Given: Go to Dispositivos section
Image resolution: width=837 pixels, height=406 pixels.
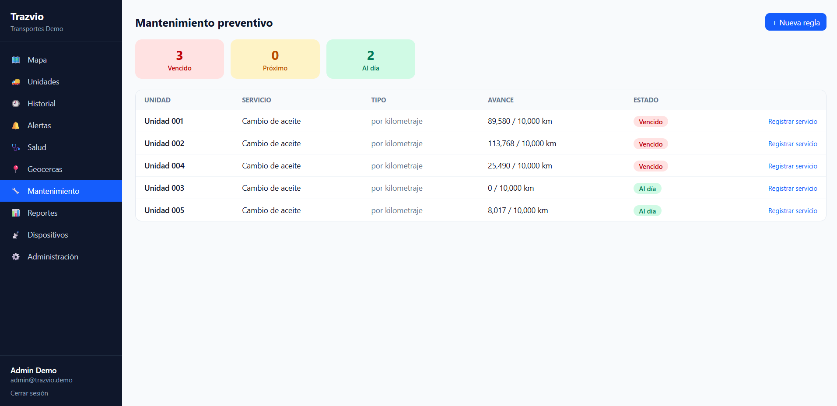Looking at the screenshot, I should pyautogui.click(x=61, y=235).
